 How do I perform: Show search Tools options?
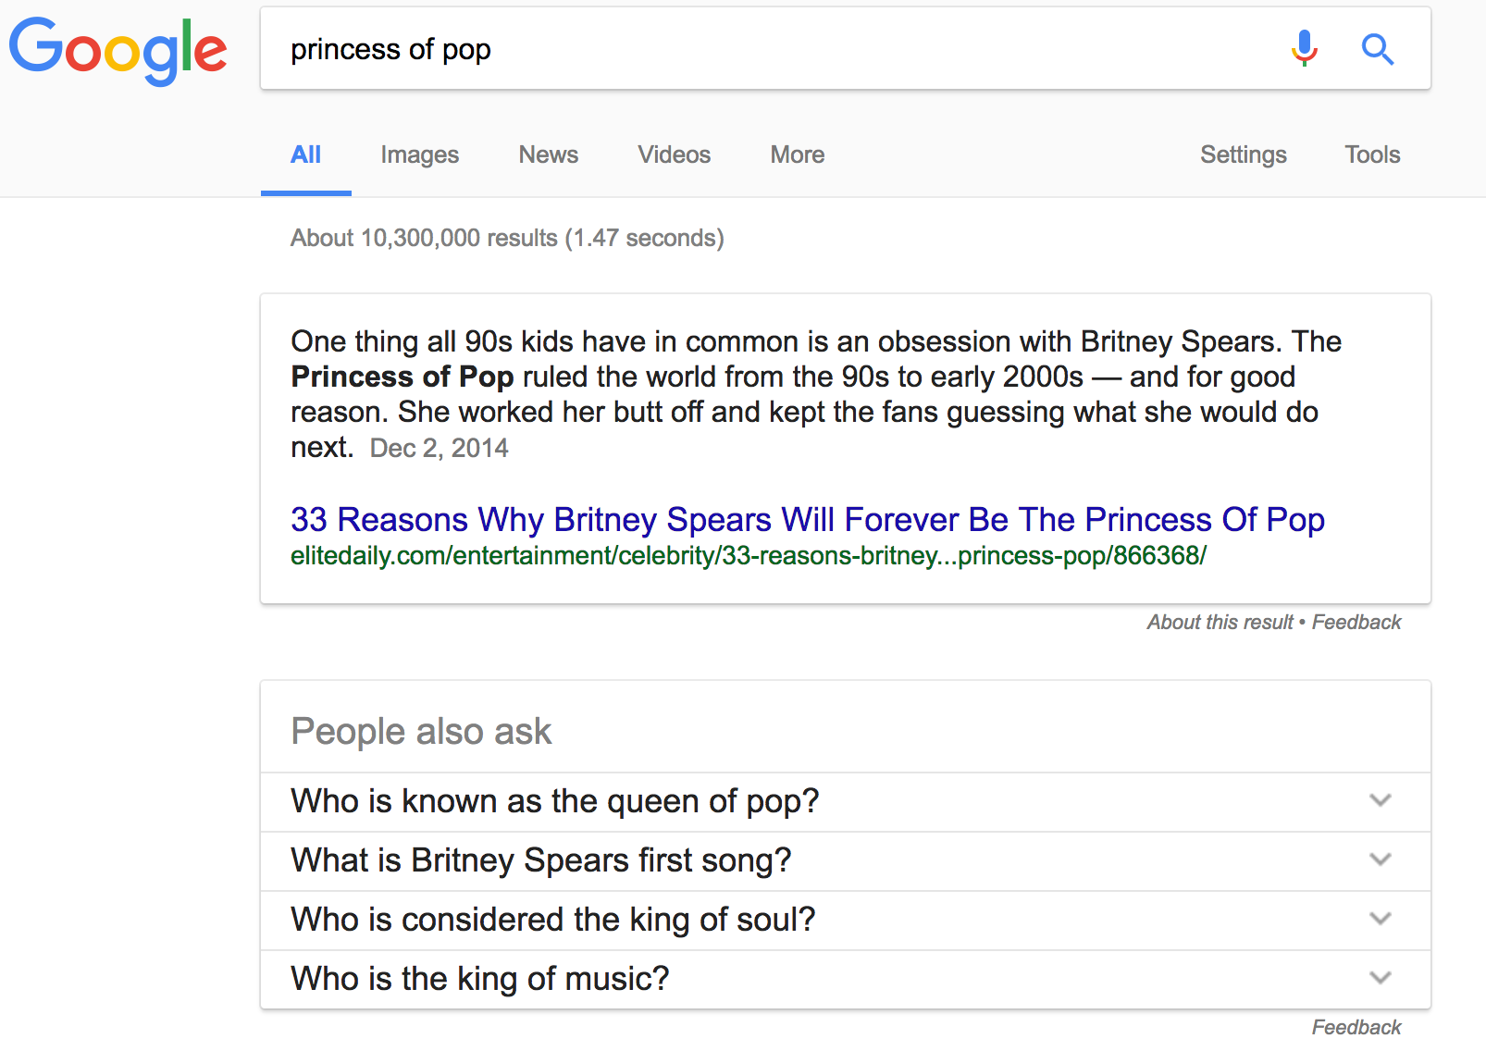click(1371, 155)
